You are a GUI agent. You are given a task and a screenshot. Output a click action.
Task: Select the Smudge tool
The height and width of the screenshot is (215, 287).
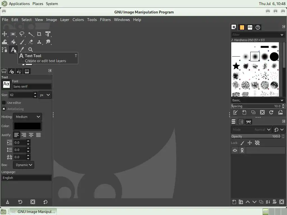48,42
